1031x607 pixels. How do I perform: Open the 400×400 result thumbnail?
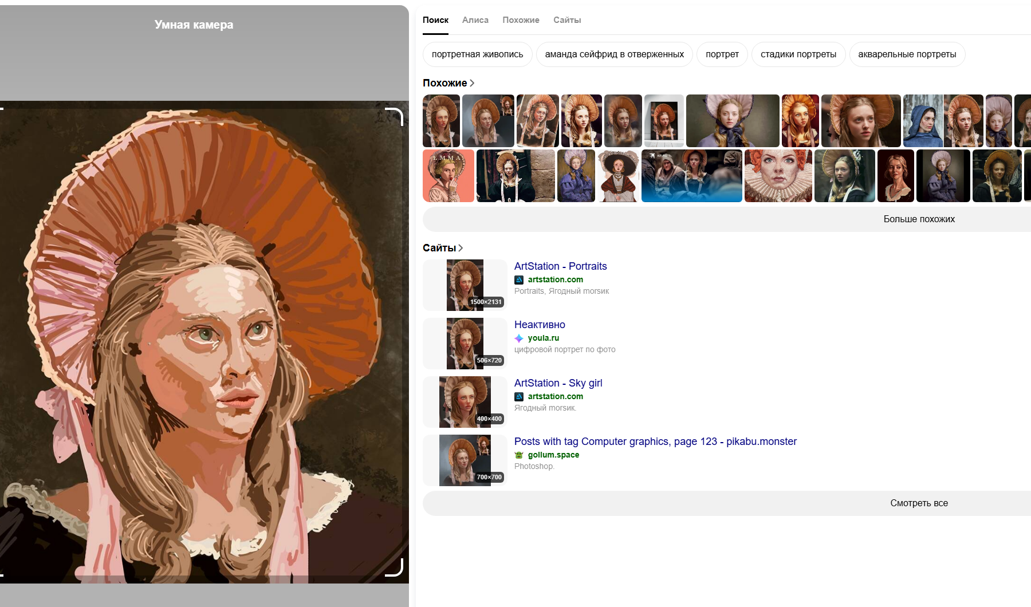pos(465,402)
